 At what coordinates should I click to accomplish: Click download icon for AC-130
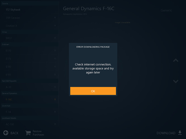point(55,124)
